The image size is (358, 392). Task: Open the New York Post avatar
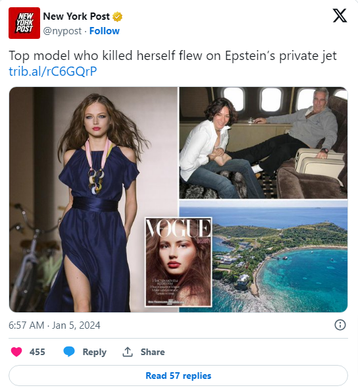click(x=24, y=23)
